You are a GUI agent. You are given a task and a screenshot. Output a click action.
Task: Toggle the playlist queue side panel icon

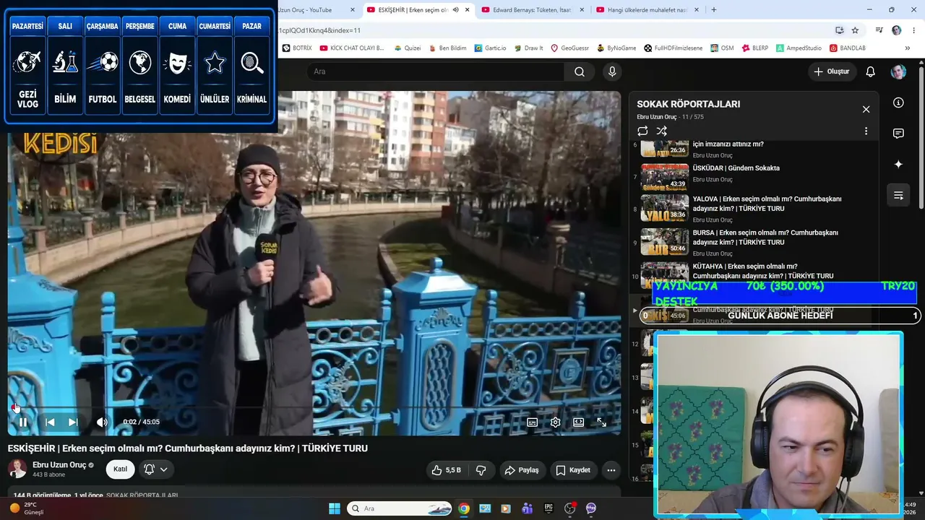click(898, 195)
